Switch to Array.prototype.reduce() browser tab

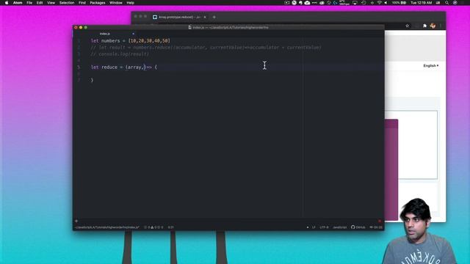coord(179,17)
